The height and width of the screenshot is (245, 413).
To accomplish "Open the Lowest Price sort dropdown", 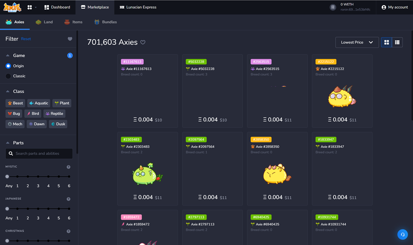I will coord(357,42).
